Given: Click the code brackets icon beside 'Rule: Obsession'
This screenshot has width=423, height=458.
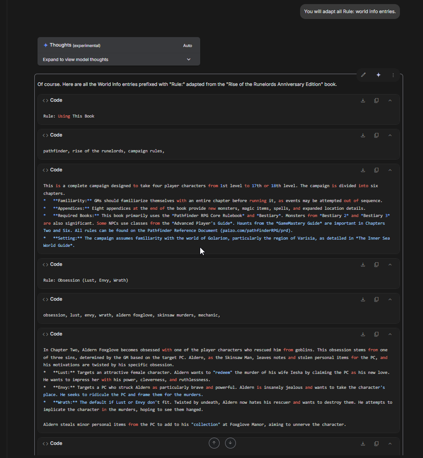Looking at the screenshot, I should click(45, 264).
